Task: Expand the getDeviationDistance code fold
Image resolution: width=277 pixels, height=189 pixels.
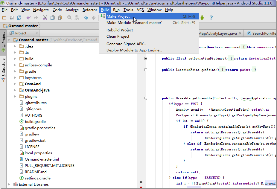Action: click(x=146, y=59)
